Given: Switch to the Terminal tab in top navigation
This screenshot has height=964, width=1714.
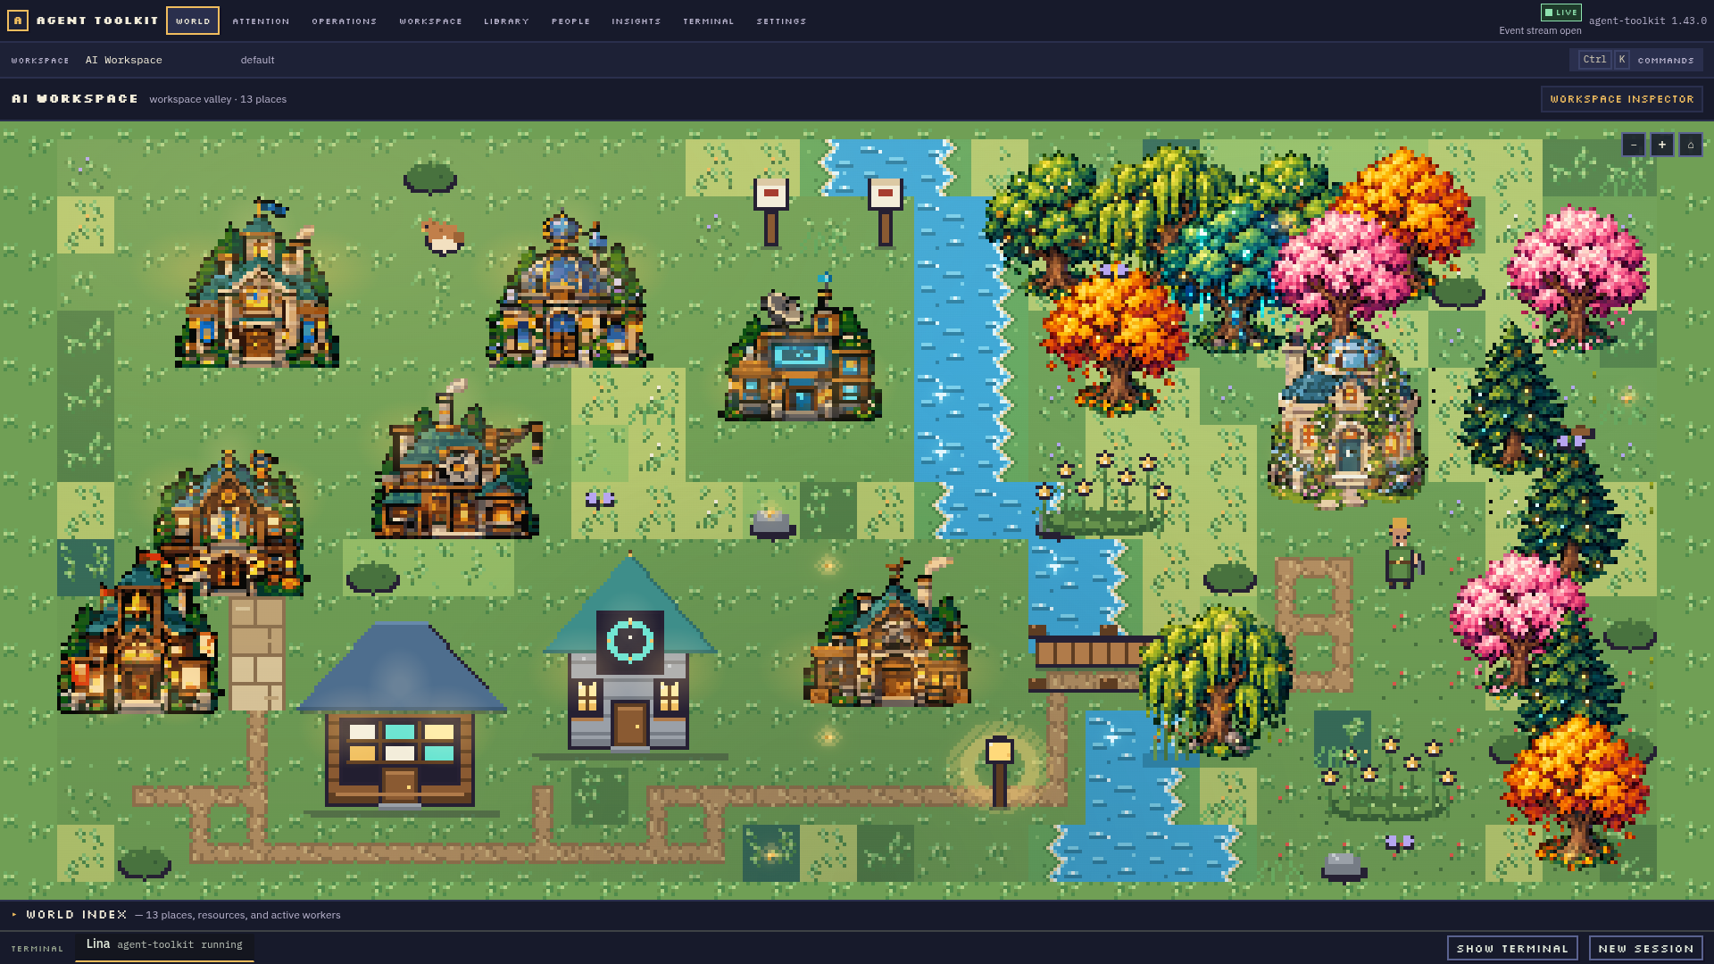Looking at the screenshot, I should (x=709, y=21).
